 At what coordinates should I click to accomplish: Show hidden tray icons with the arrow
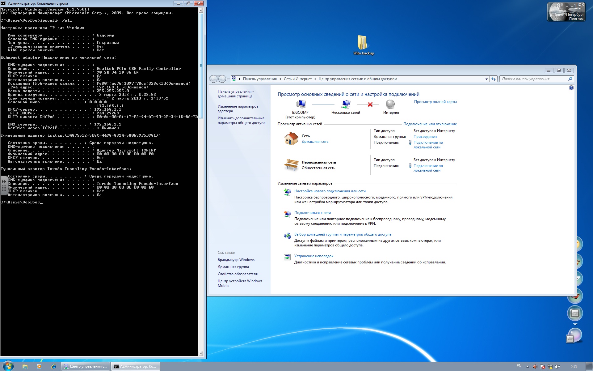coord(528,367)
